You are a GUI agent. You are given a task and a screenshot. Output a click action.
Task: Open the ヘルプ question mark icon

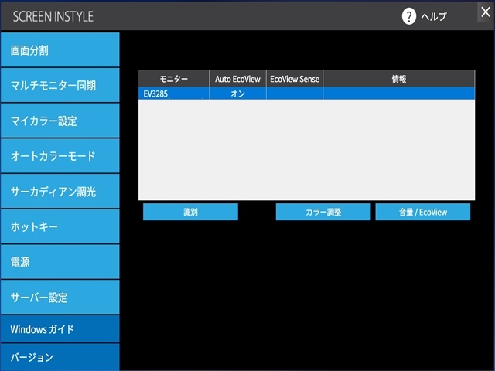[409, 16]
